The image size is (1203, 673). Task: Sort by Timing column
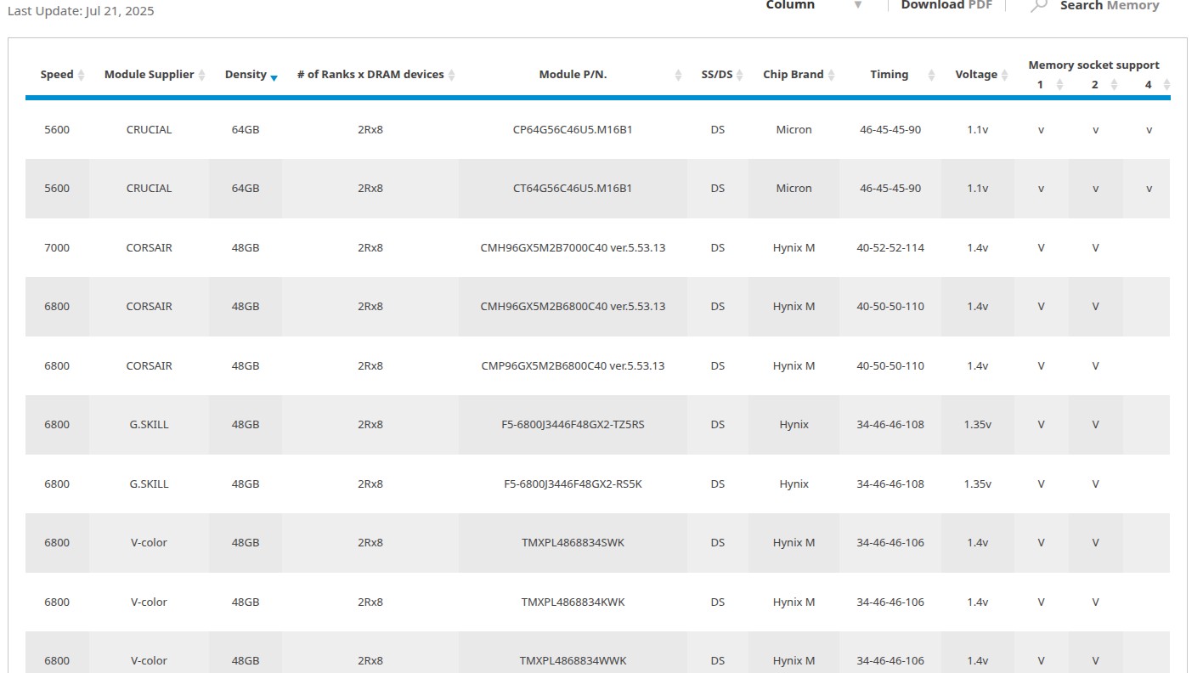pyautogui.click(x=931, y=76)
